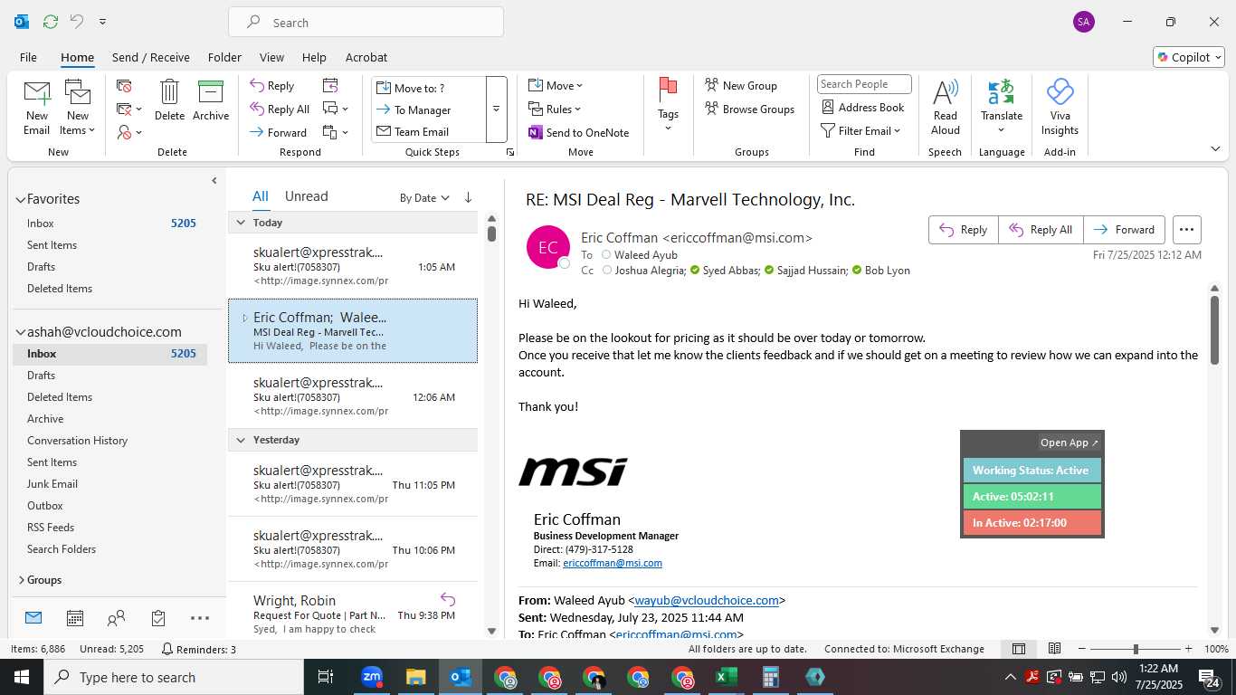1236x695 pixels.
Task: Launch Viva Insights add-in
Action: (1060, 107)
